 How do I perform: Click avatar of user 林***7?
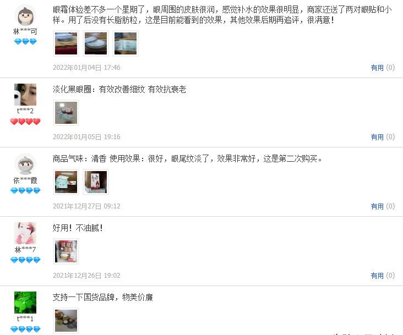pos(25,233)
